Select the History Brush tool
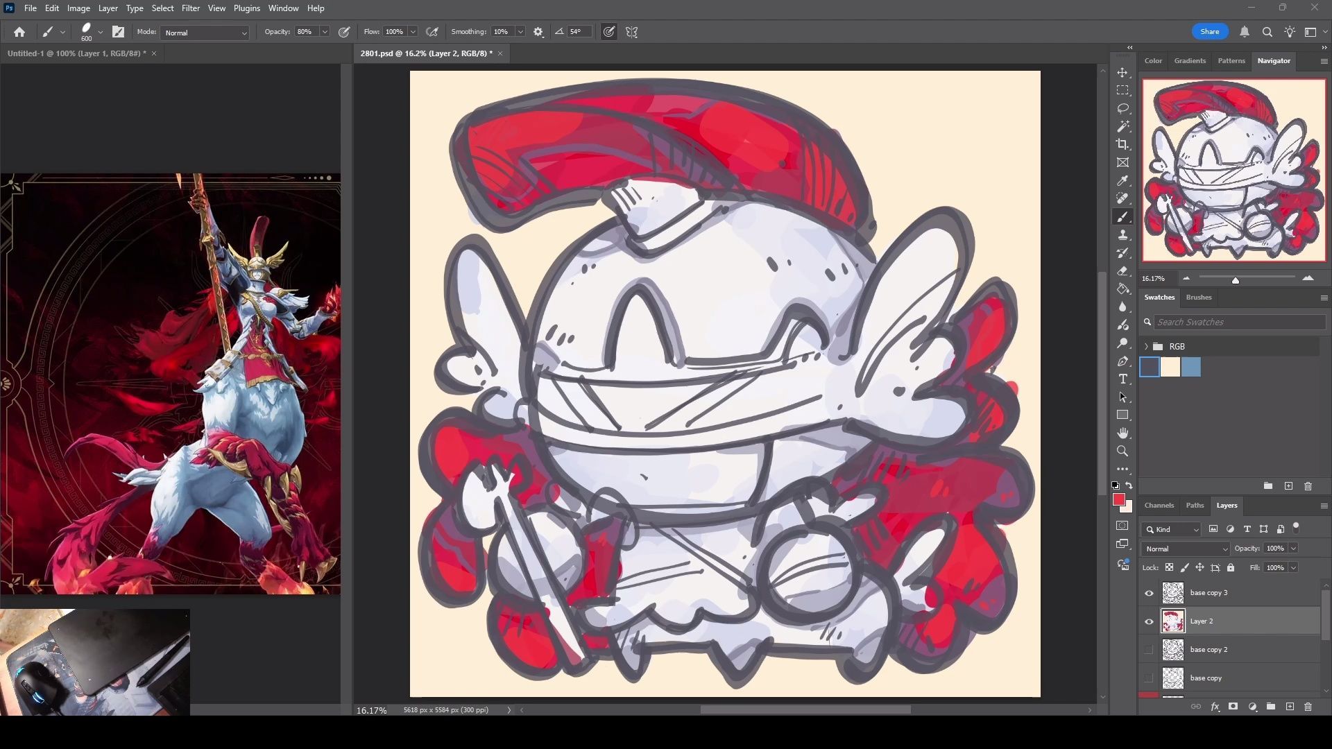 click(x=1122, y=253)
